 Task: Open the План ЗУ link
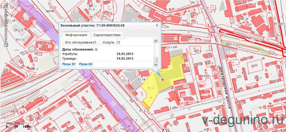69,64
